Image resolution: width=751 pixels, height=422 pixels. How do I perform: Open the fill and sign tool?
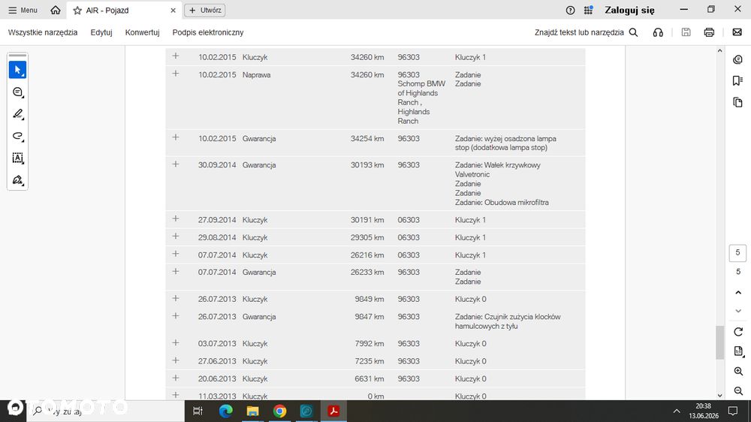(18, 180)
